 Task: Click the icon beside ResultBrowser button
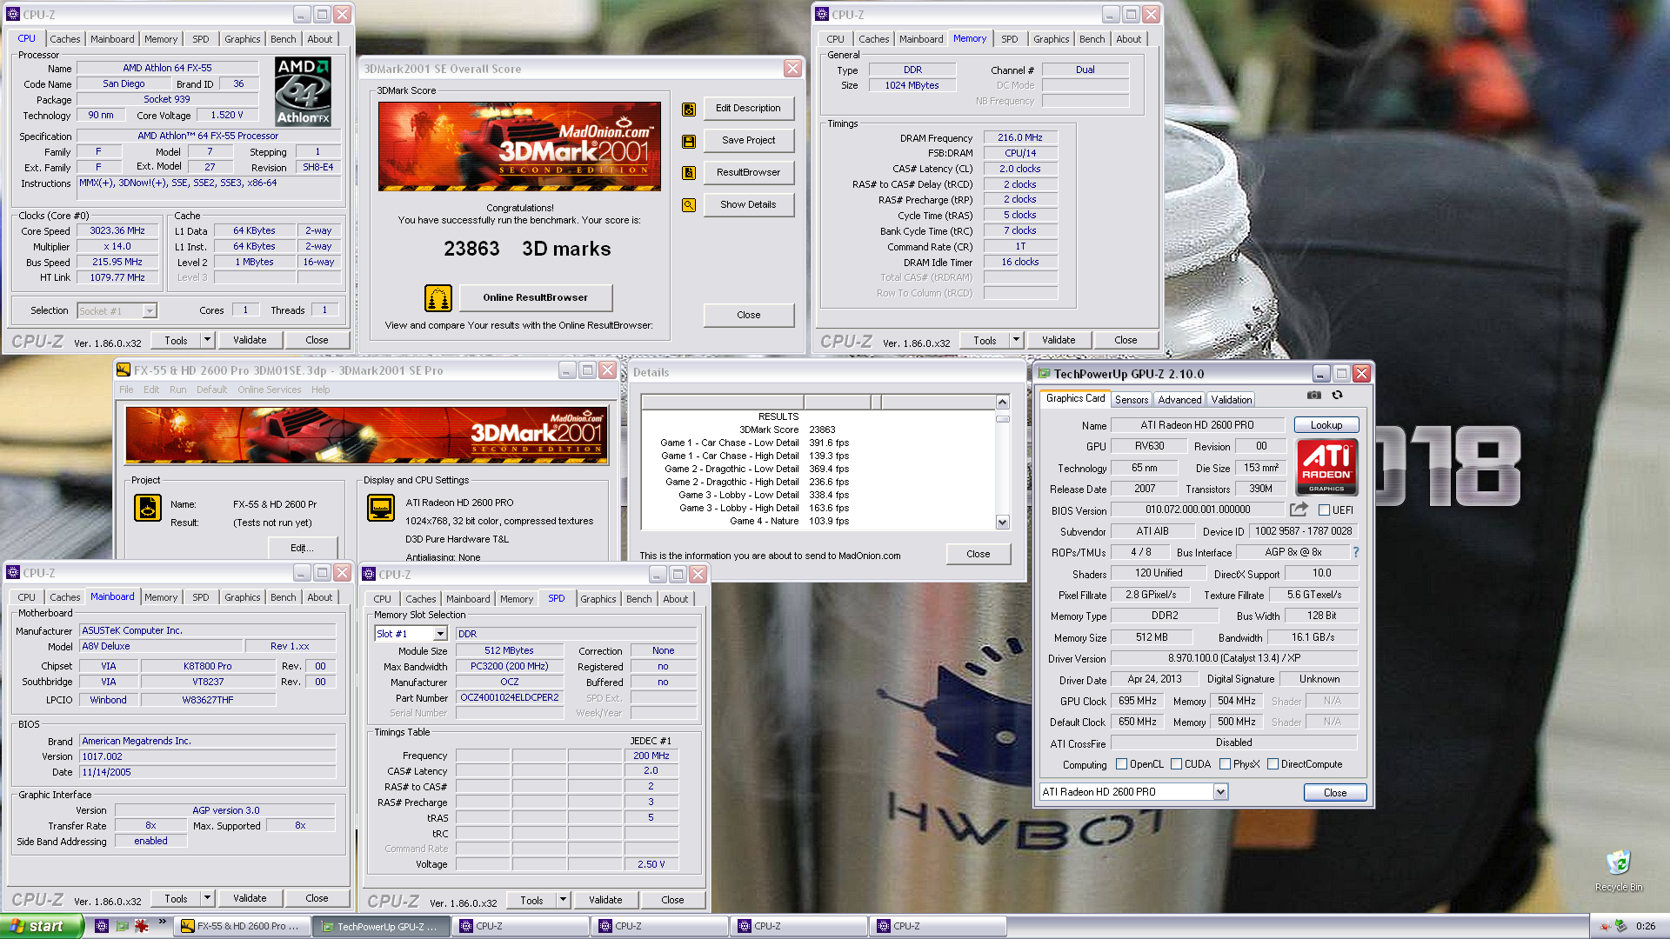(689, 173)
